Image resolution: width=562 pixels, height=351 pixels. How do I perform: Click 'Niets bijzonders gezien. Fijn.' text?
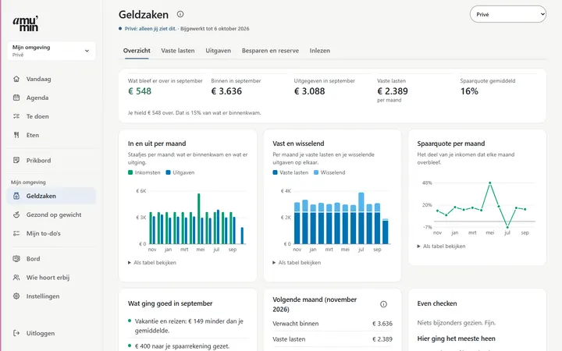point(457,323)
